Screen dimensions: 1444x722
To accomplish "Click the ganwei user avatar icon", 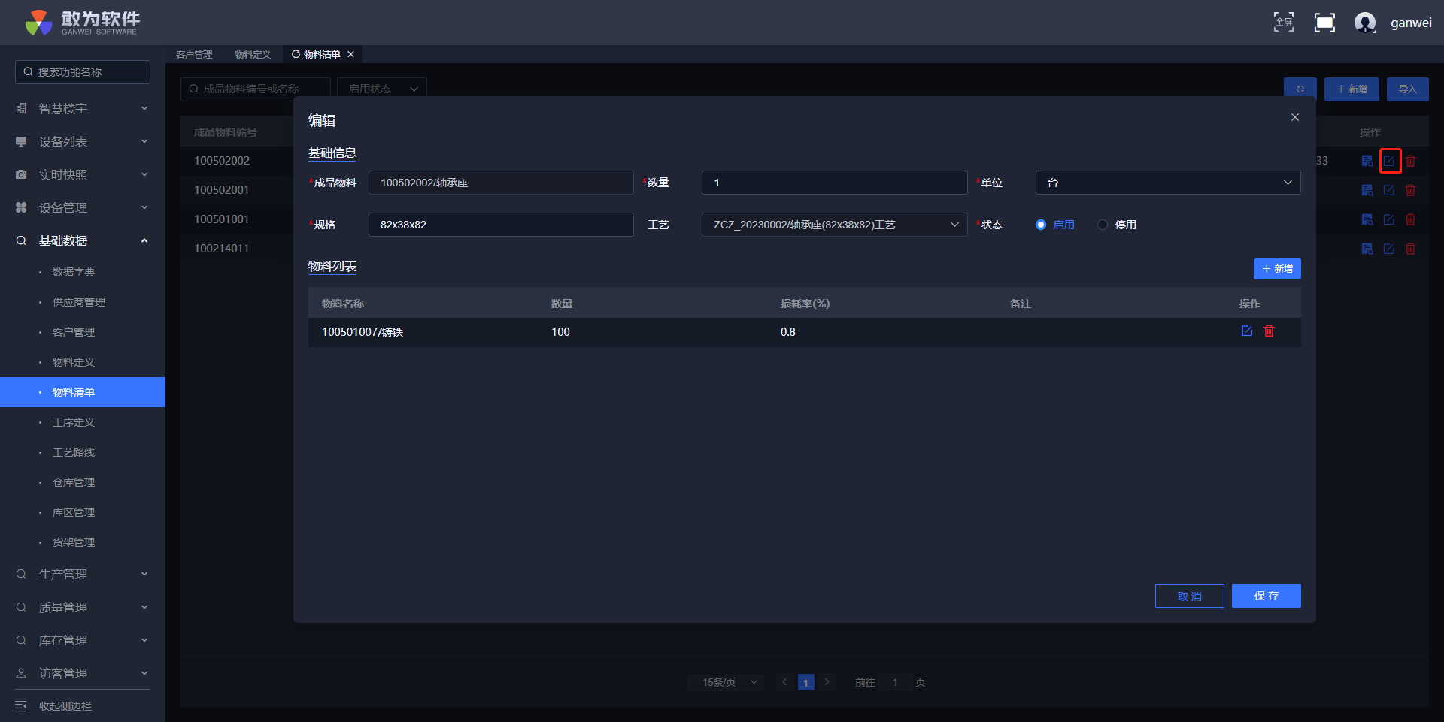I will pos(1364,23).
